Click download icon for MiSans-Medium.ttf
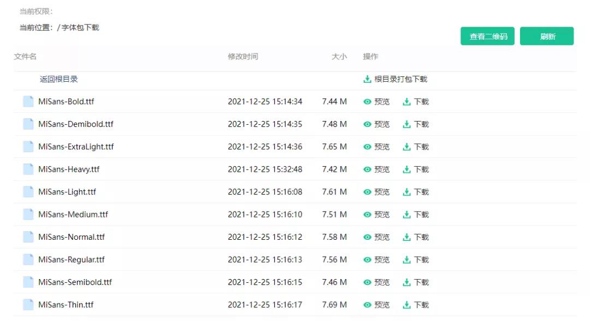 tap(406, 214)
